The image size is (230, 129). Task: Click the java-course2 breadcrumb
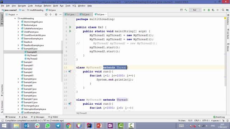(x=9, y=10)
